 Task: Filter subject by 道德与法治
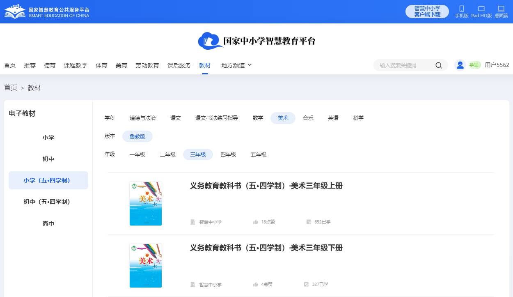coord(143,118)
